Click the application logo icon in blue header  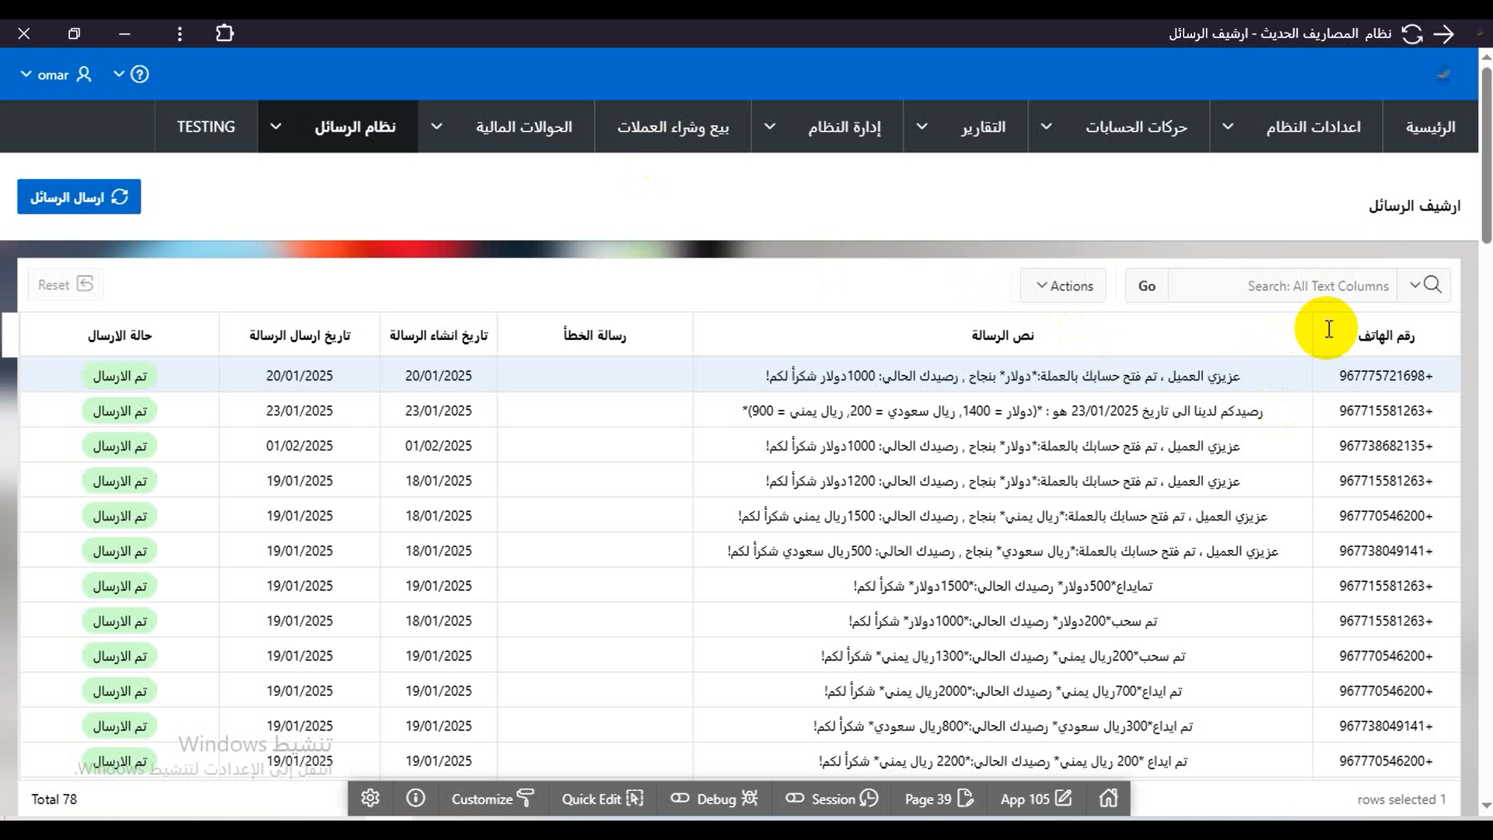(1443, 75)
